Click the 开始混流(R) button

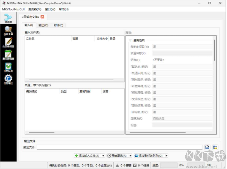118,156
